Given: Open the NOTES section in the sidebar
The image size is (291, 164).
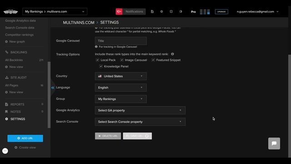Looking at the screenshot, I should tap(15, 112).
